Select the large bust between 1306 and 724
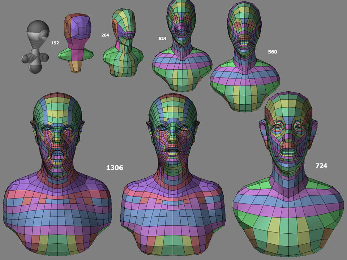Screen dimensions: 347x260 point(173,175)
